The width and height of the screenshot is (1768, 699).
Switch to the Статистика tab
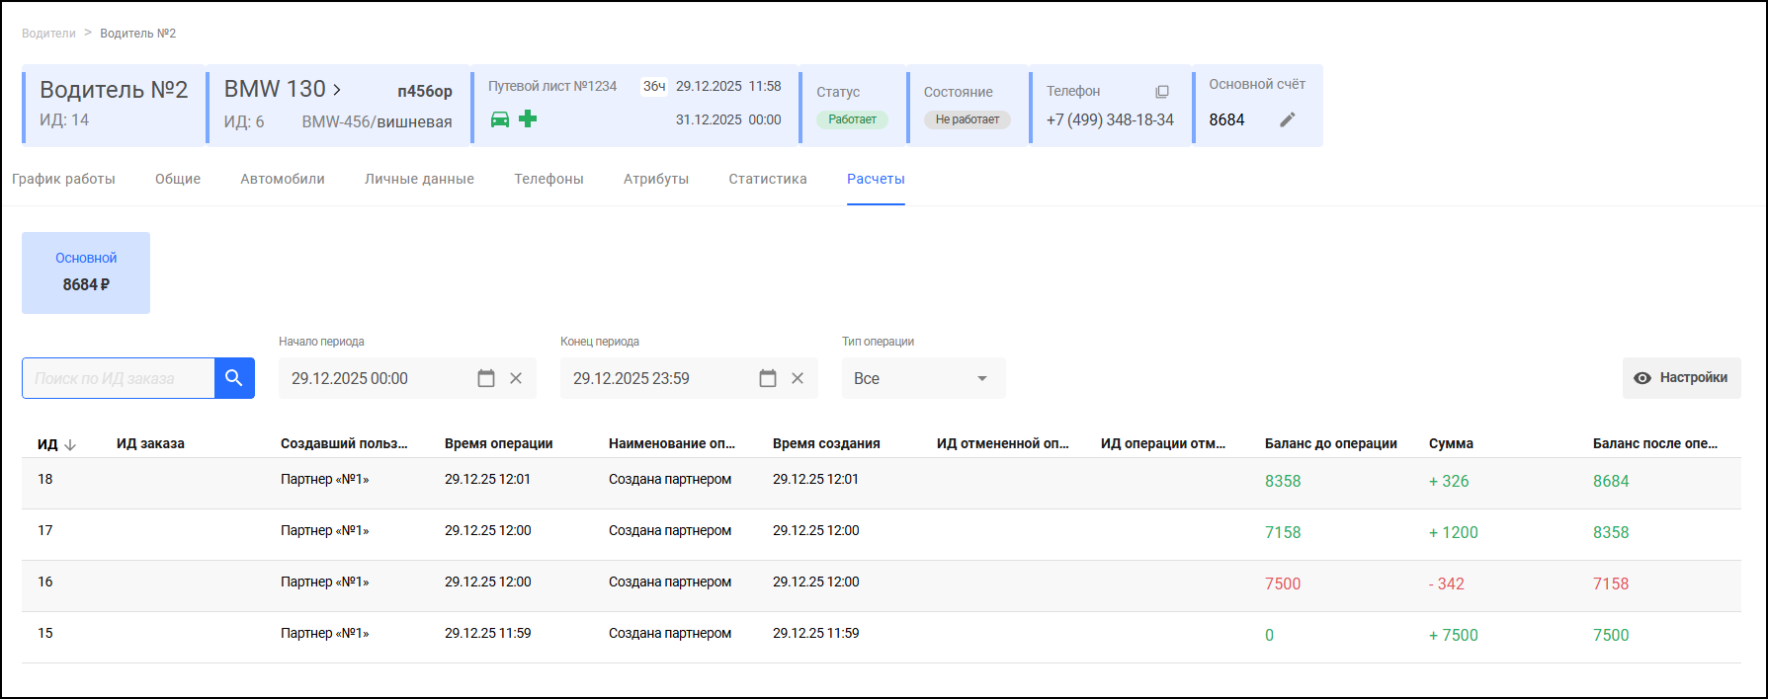(x=767, y=179)
